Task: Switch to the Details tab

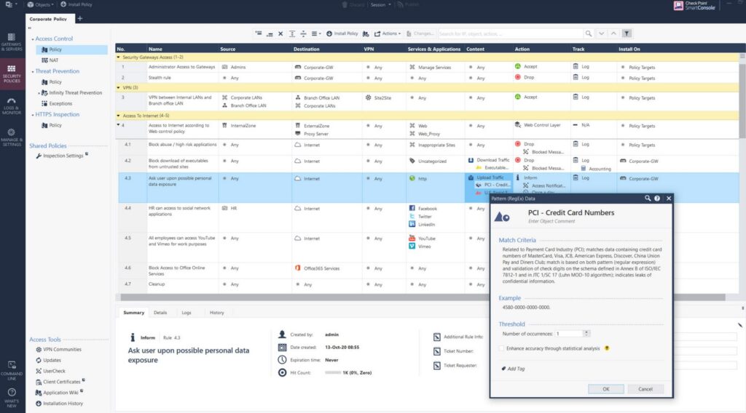Action: click(x=160, y=313)
